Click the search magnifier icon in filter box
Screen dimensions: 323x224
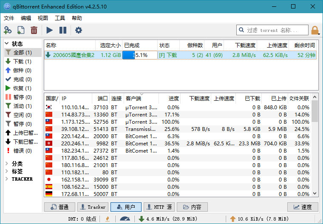coord(241,30)
